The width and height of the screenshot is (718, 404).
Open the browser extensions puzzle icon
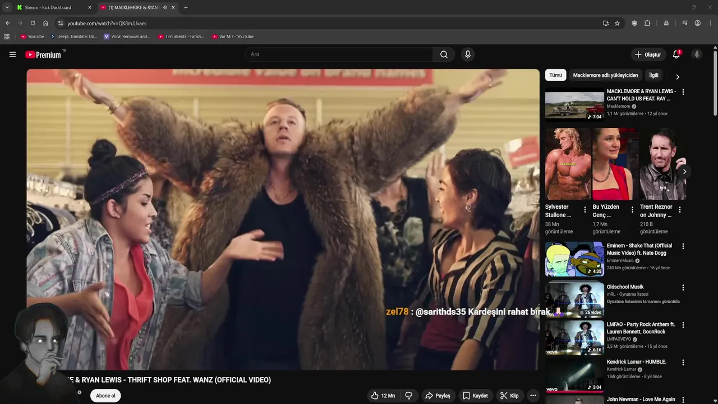tap(647, 23)
